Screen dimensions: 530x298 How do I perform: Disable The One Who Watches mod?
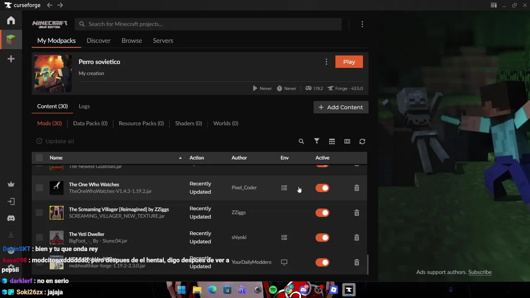(x=322, y=188)
